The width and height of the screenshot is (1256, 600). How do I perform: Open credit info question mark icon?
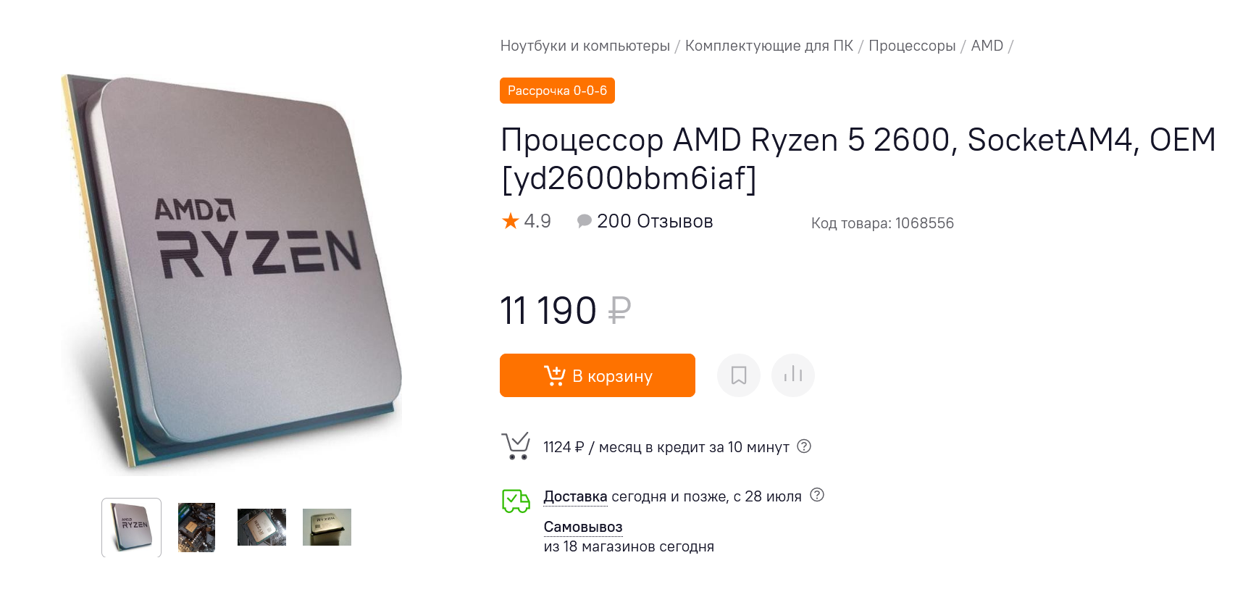[804, 446]
